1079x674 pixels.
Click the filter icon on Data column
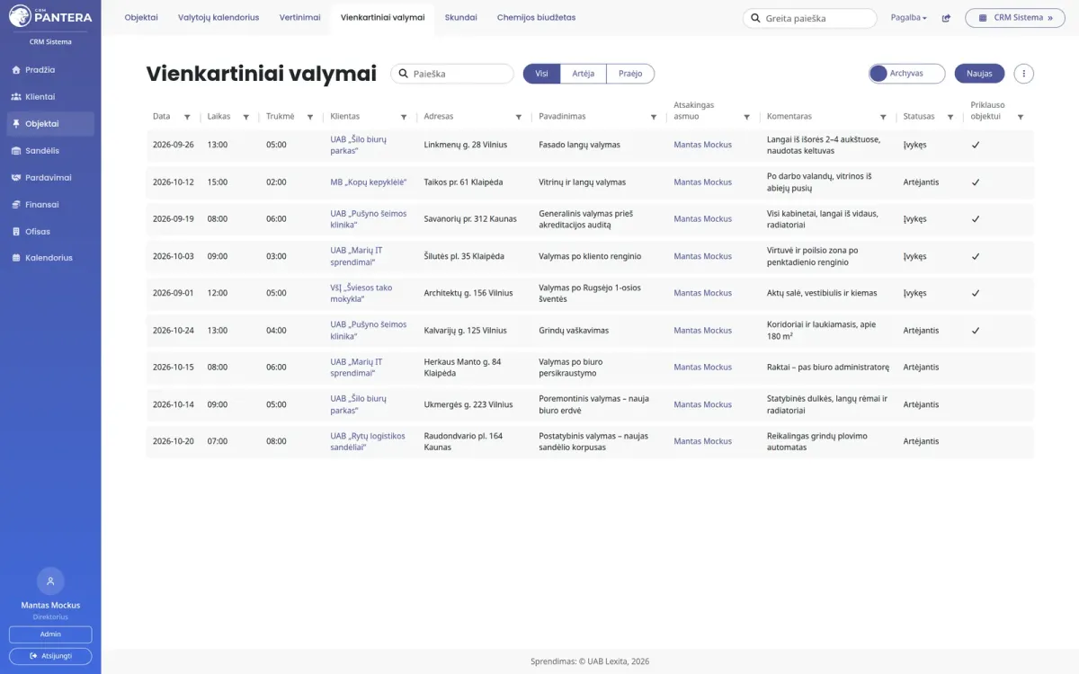[x=187, y=117]
